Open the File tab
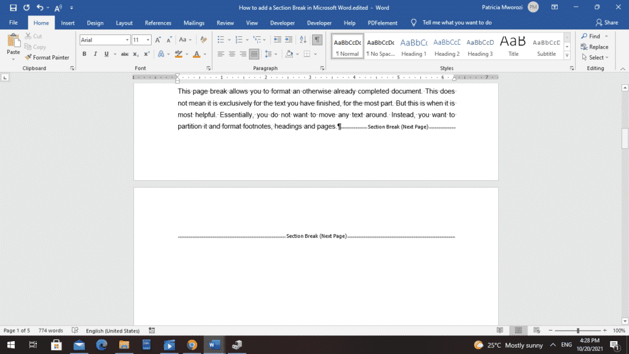 14,23
